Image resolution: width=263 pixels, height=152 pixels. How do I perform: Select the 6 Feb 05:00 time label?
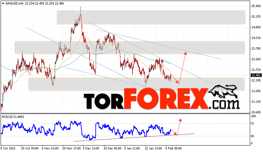[173, 148]
